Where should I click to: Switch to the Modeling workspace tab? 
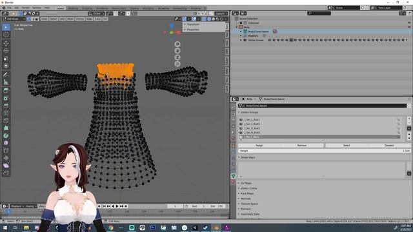(x=73, y=8)
